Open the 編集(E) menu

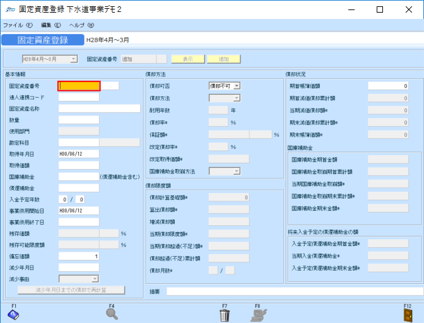[x=51, y=25]
